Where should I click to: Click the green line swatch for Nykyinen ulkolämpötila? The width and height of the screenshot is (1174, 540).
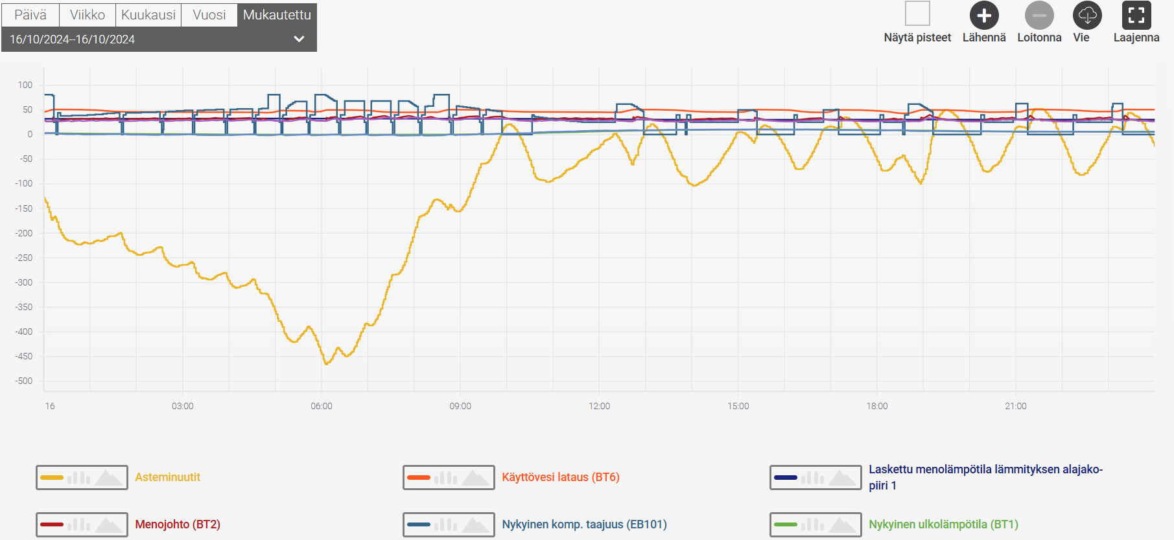(x=786, y=524)
